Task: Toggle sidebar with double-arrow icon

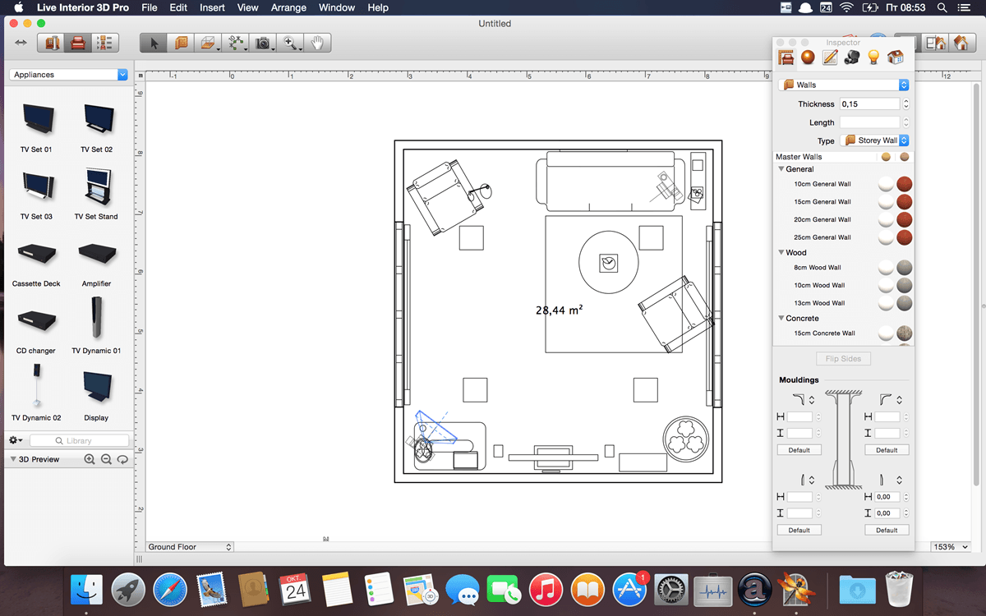Action: click(21, 43)
